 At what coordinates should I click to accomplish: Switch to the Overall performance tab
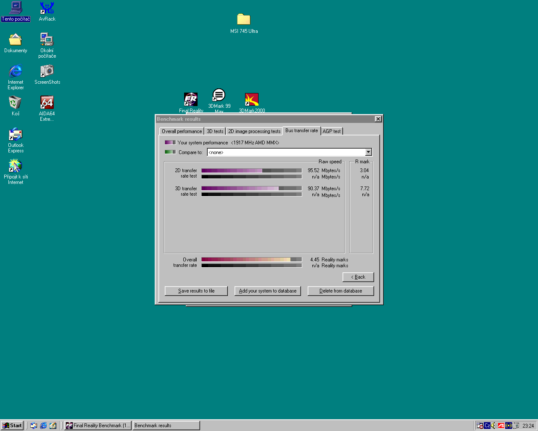[182, 131]
